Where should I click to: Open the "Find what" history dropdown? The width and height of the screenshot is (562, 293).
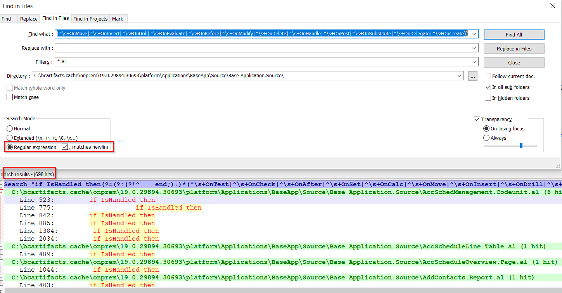[x=474, y=34]
